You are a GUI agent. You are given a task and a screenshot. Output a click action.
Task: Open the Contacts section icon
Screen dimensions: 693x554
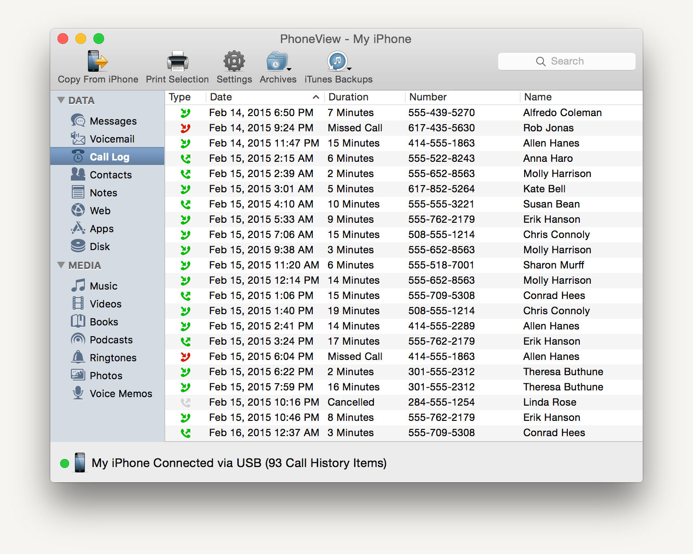coord(78,175)
